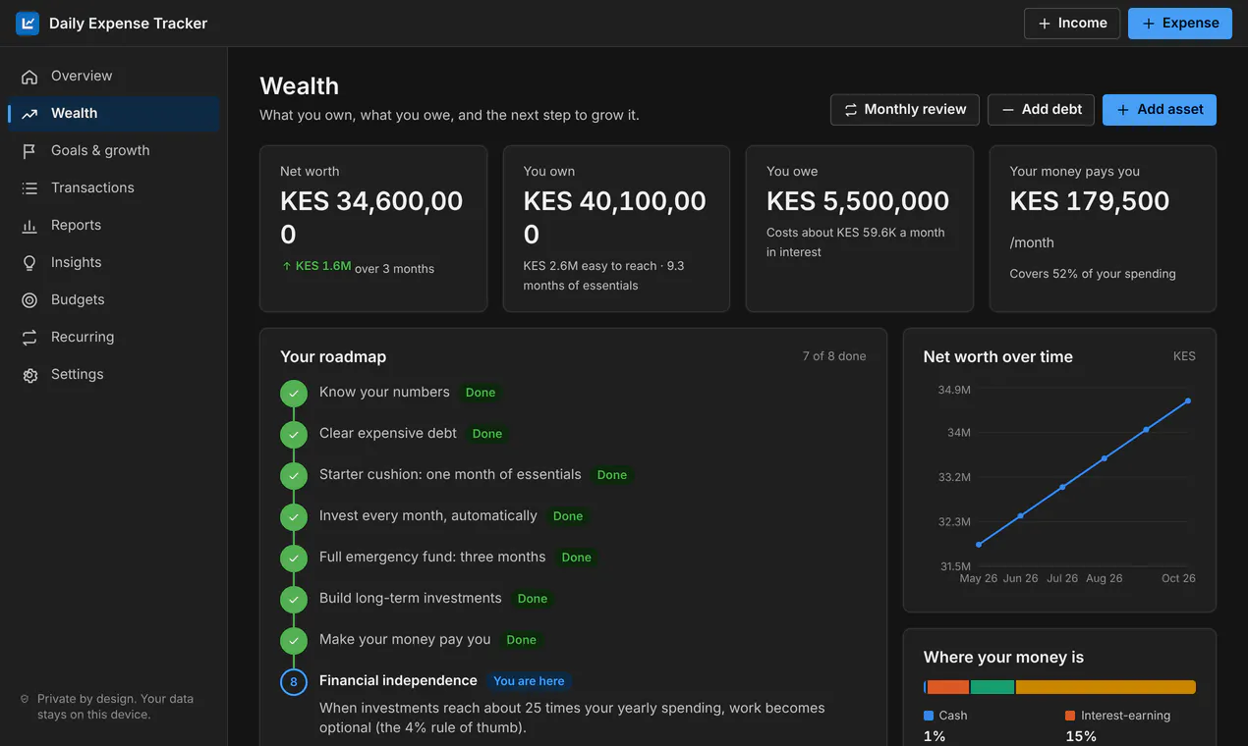The image size is (1248, 746).
Task: Click the You own summary card
Action: tap(616, 229)
